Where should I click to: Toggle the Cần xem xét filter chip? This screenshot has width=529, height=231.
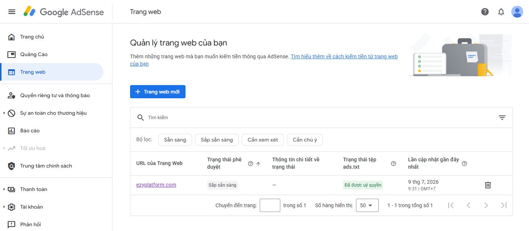(263, 140)
